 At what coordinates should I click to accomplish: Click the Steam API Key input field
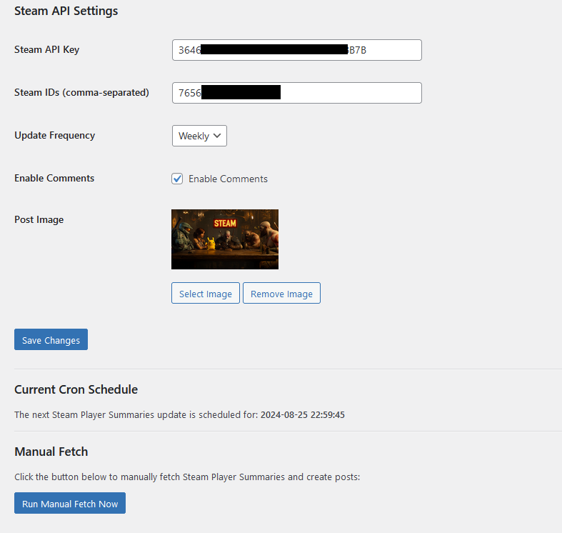coord(296,50)
